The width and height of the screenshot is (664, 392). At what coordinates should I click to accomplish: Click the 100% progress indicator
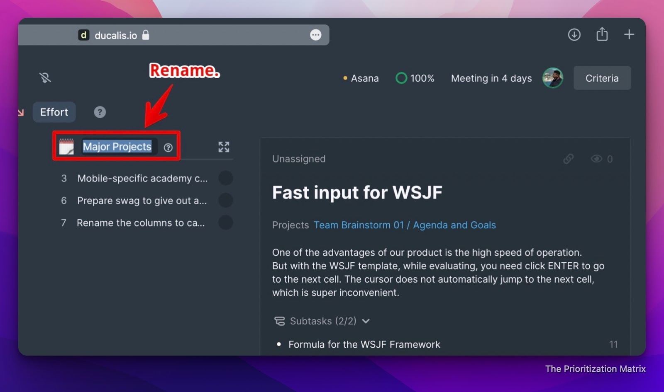(x=415, y=78)
